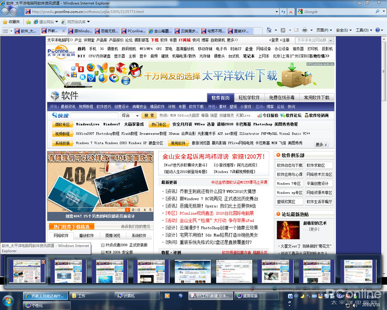Check the PP点点通2008 download checkbox
The height and width of the screenshot is (310, 387).
[x=103, y=245]
